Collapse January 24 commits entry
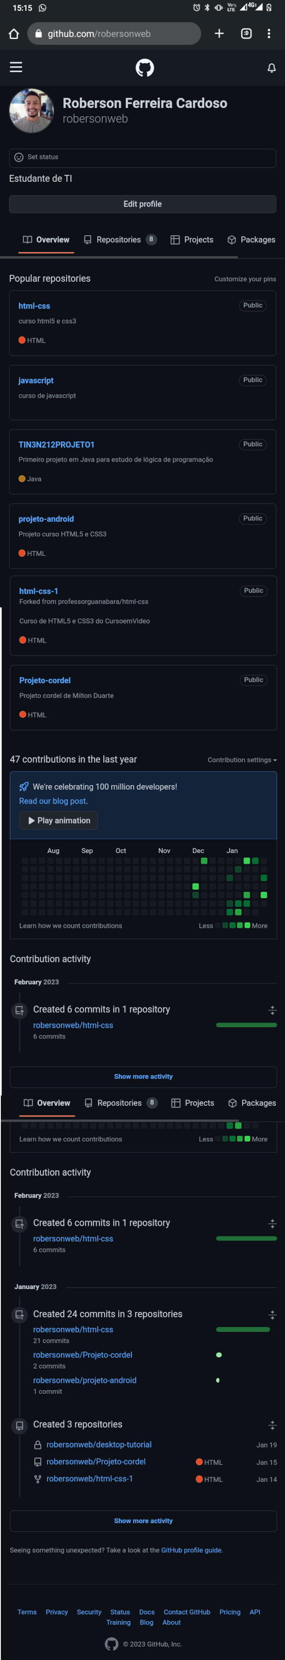285x1660 pixels. pyautogui.click(x=272, y=1314)
